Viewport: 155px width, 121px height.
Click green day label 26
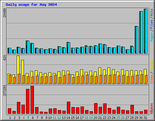pyautogui.click(x=123, y=118)
